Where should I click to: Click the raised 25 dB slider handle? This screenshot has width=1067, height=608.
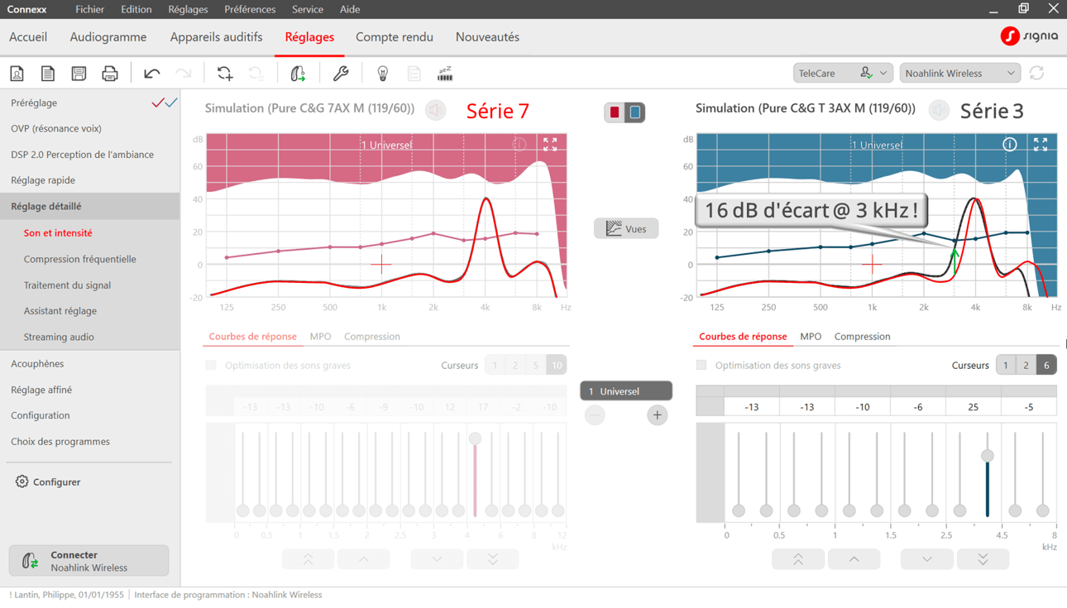[987, 456]
